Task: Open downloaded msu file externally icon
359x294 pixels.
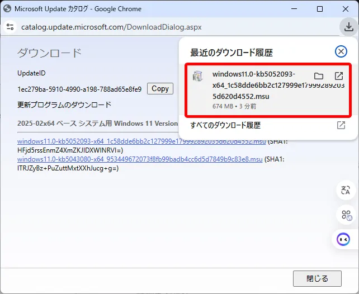Action: point(339,76)
